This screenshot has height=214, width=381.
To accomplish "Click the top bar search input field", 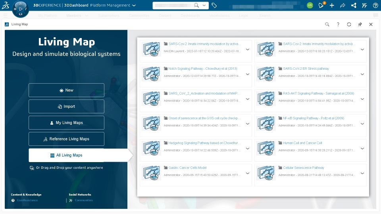I will pos(174,5).
